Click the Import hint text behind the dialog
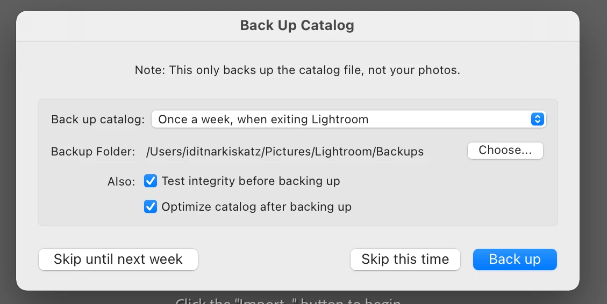607x304 pixels. pyautogui.click(x=288, y=301)
